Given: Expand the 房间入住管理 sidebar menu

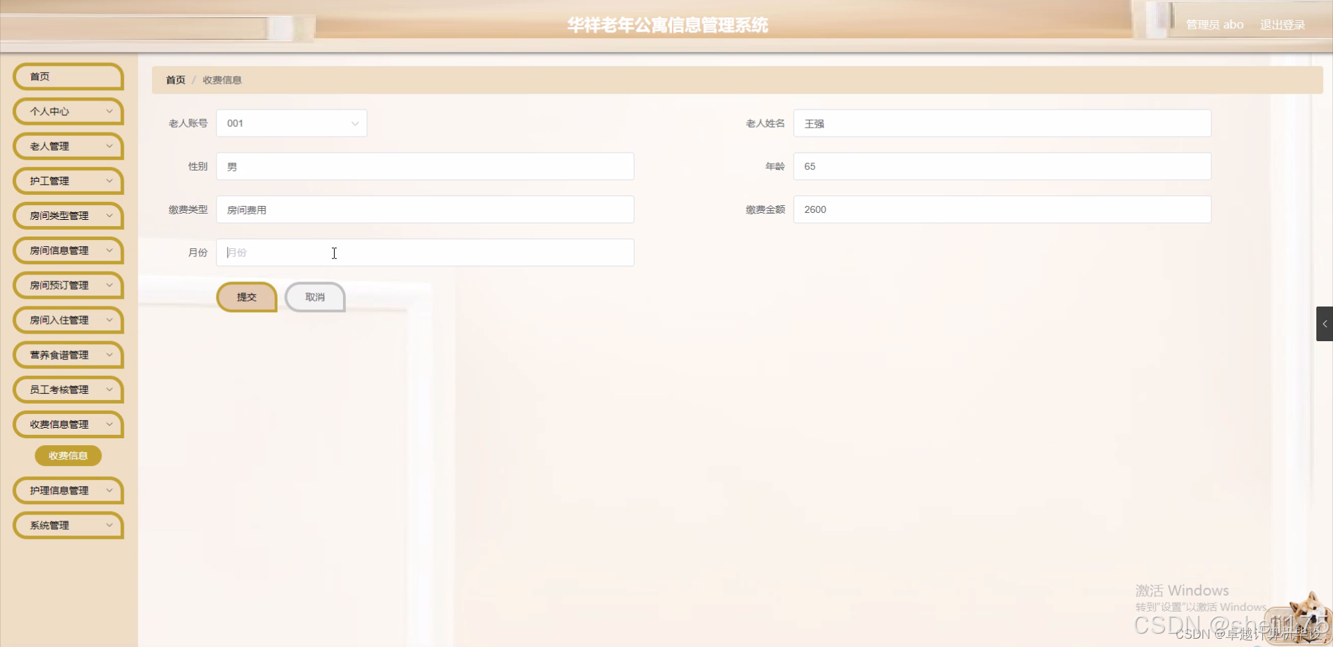Looking at the screenshot, I should tap(68, 320).
